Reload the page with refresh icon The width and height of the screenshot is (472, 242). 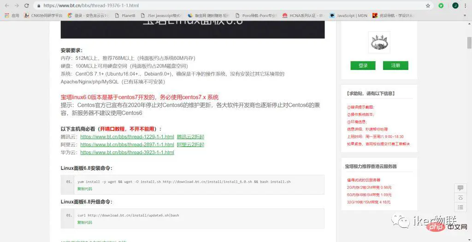coord(26,6)
